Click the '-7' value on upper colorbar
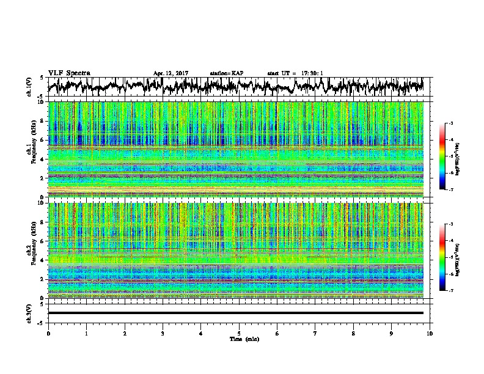This screenshot has height=374, width=484. 451,189
